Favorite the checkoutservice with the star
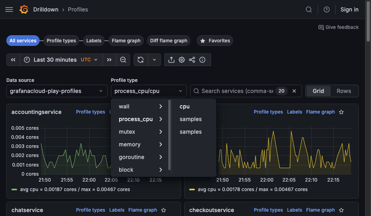Image resolution: width=371 pixels, height=216 pixels. pyautogui.click(x=341, y=210)
